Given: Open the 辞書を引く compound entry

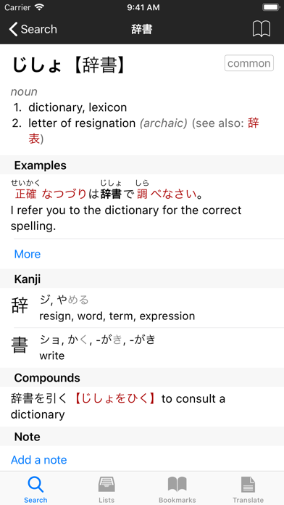Looking at the screenshot, I should (x=142, y=406).
